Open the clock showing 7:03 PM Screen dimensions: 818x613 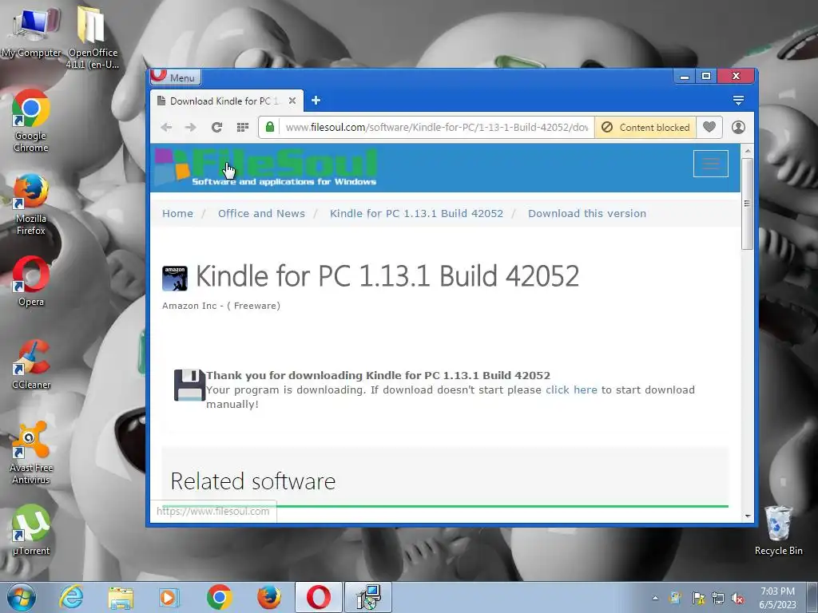(x=777, y=598)
